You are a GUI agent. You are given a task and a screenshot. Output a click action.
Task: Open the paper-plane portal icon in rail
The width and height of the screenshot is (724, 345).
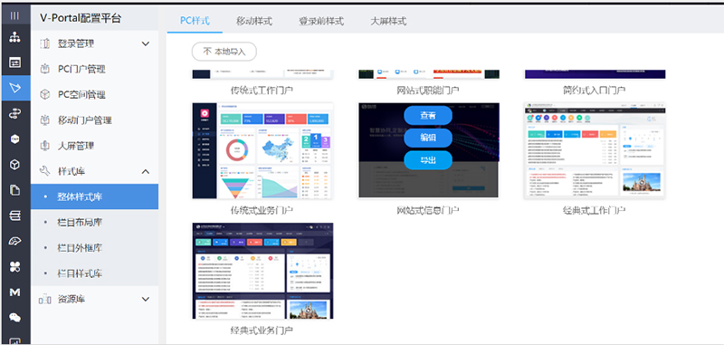[14, 88]
